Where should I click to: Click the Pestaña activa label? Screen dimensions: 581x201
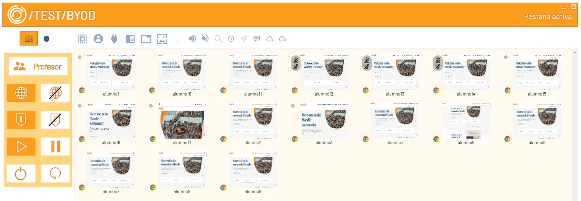[x=548, y=17]
